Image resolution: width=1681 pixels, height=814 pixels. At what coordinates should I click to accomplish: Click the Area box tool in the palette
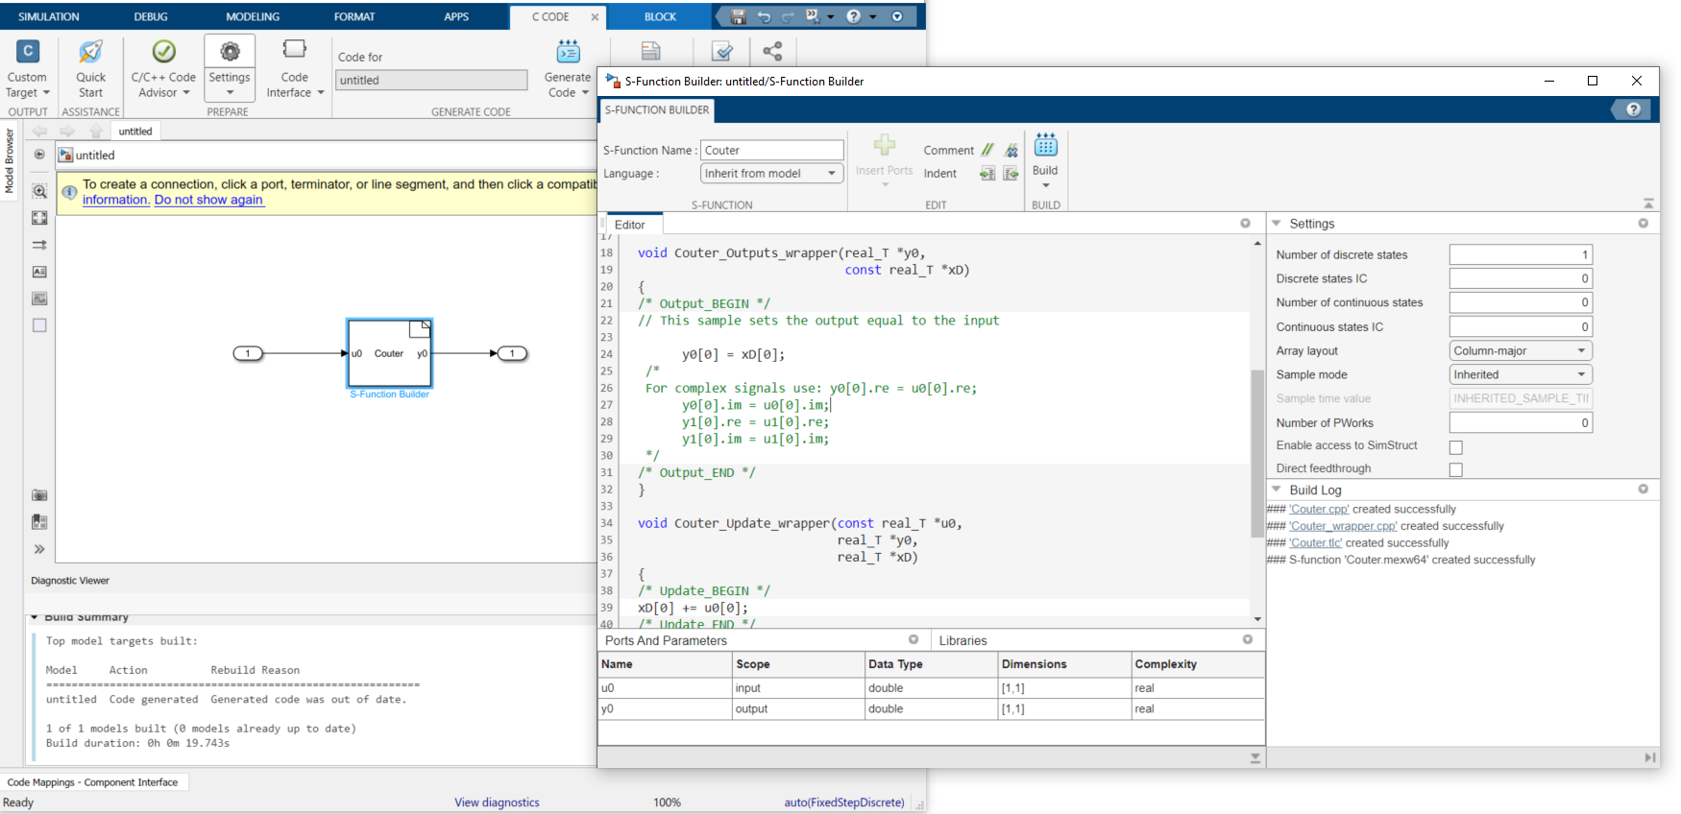tap(39, 325)
